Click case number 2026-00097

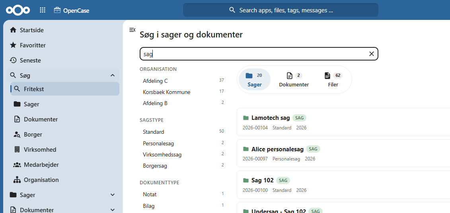click(255, 159)
